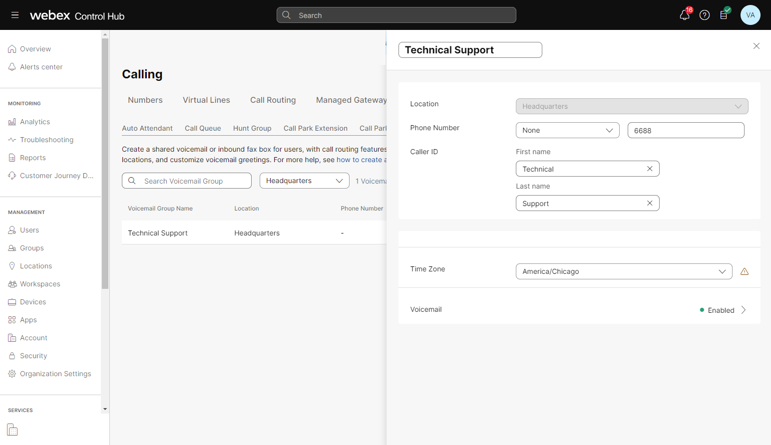Click the Workspaces icon
This screenshot has height=445, width=771.
point(12,284)
